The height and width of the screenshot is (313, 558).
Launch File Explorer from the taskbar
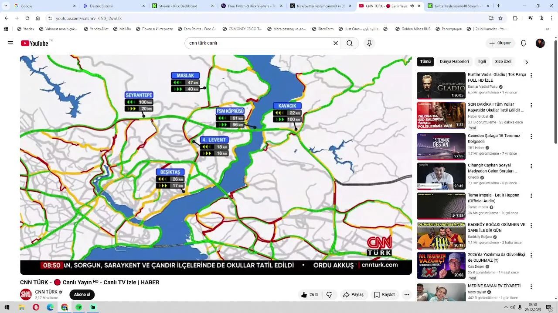click(21, 307)
